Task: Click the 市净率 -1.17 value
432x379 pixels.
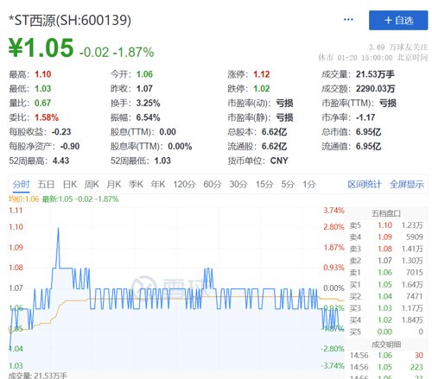Action: click(365, 117)
